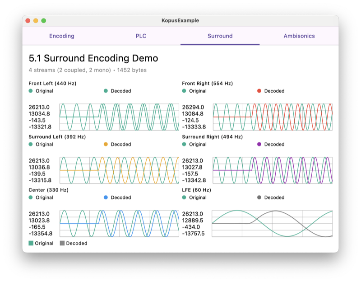
Task: Click the 'Surround Right (494 Hz)' label
Action: [x=212, y=137]
